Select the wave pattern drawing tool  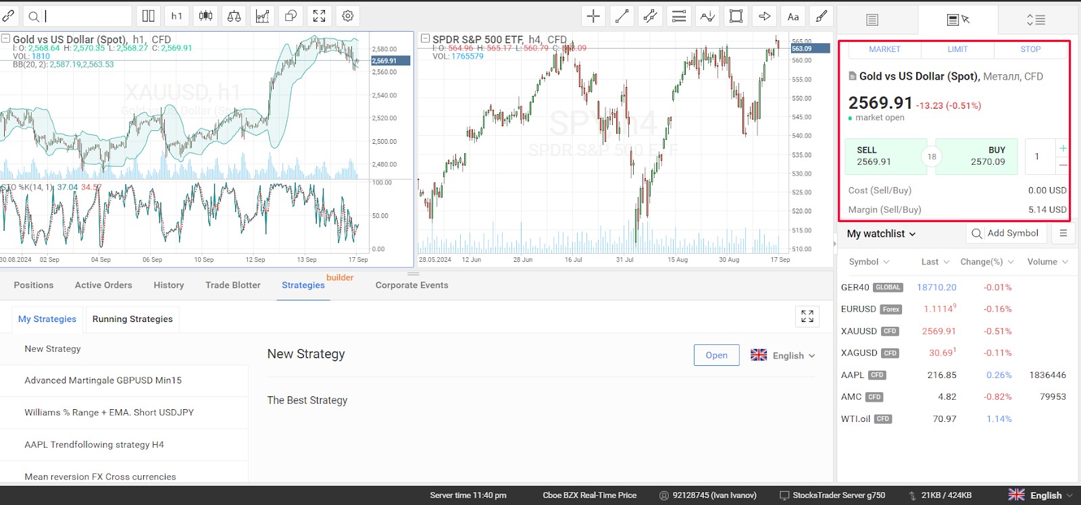(707, 16)
